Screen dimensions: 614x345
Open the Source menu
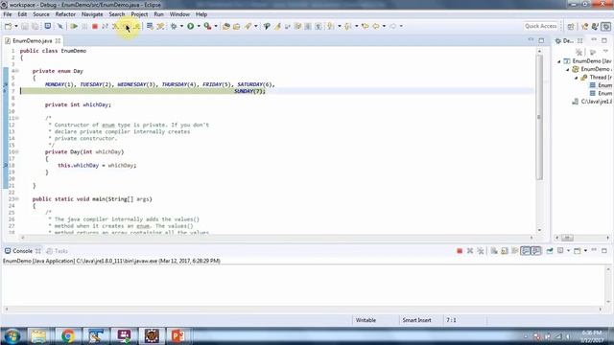[41, 14]
